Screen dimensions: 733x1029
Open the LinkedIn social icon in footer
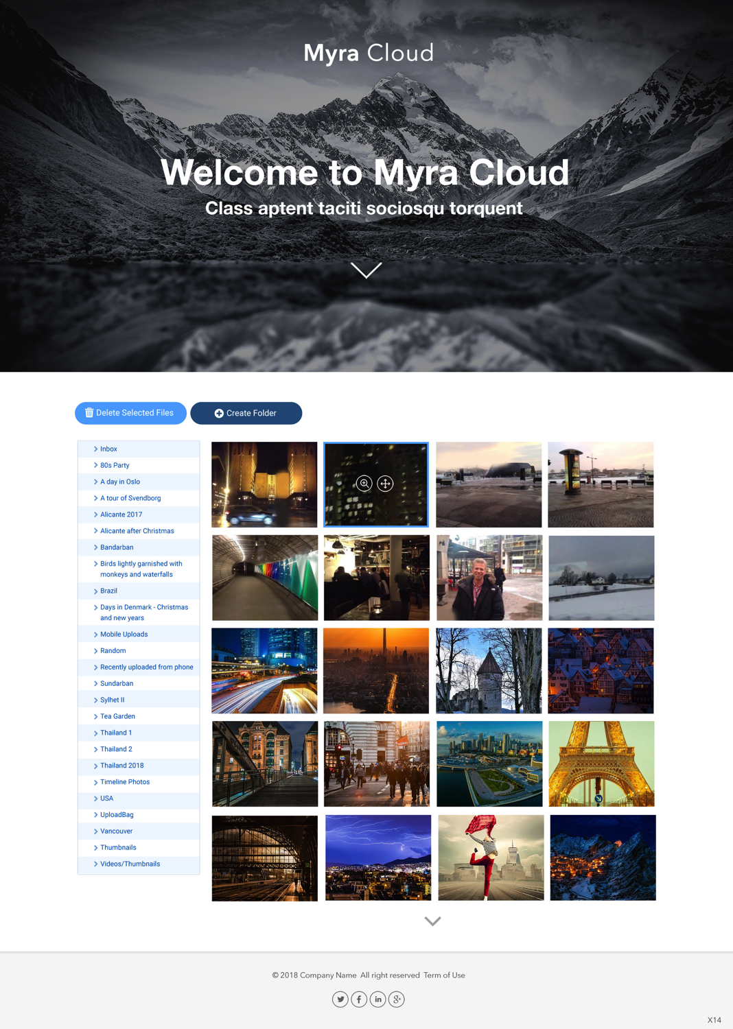(x=378, y=1000)
